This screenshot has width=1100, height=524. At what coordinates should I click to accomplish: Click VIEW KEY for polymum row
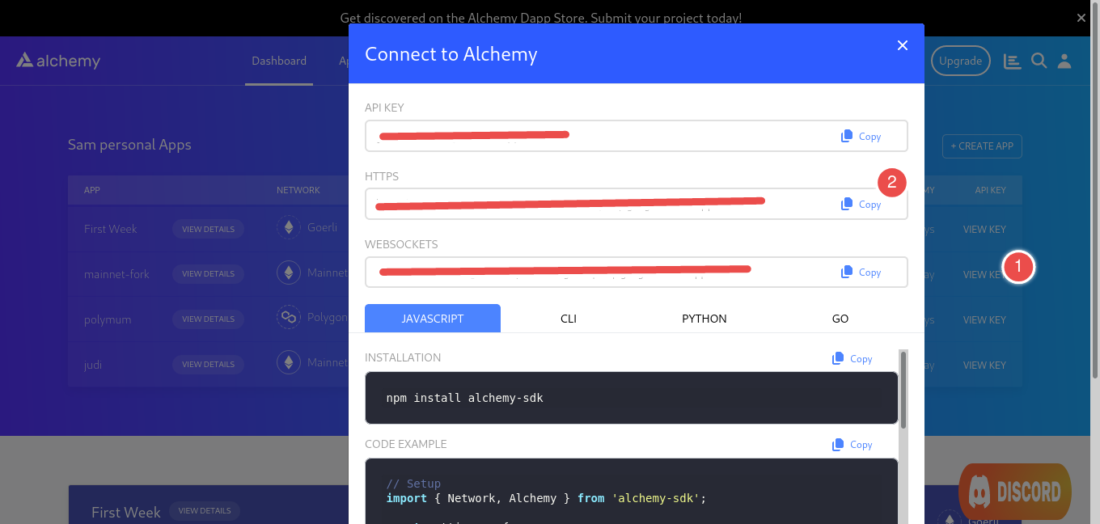(x=984, y=319)
